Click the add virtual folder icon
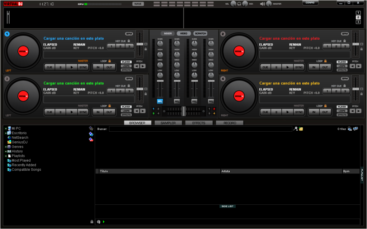367x229 pixels. (x=91, y=139)
